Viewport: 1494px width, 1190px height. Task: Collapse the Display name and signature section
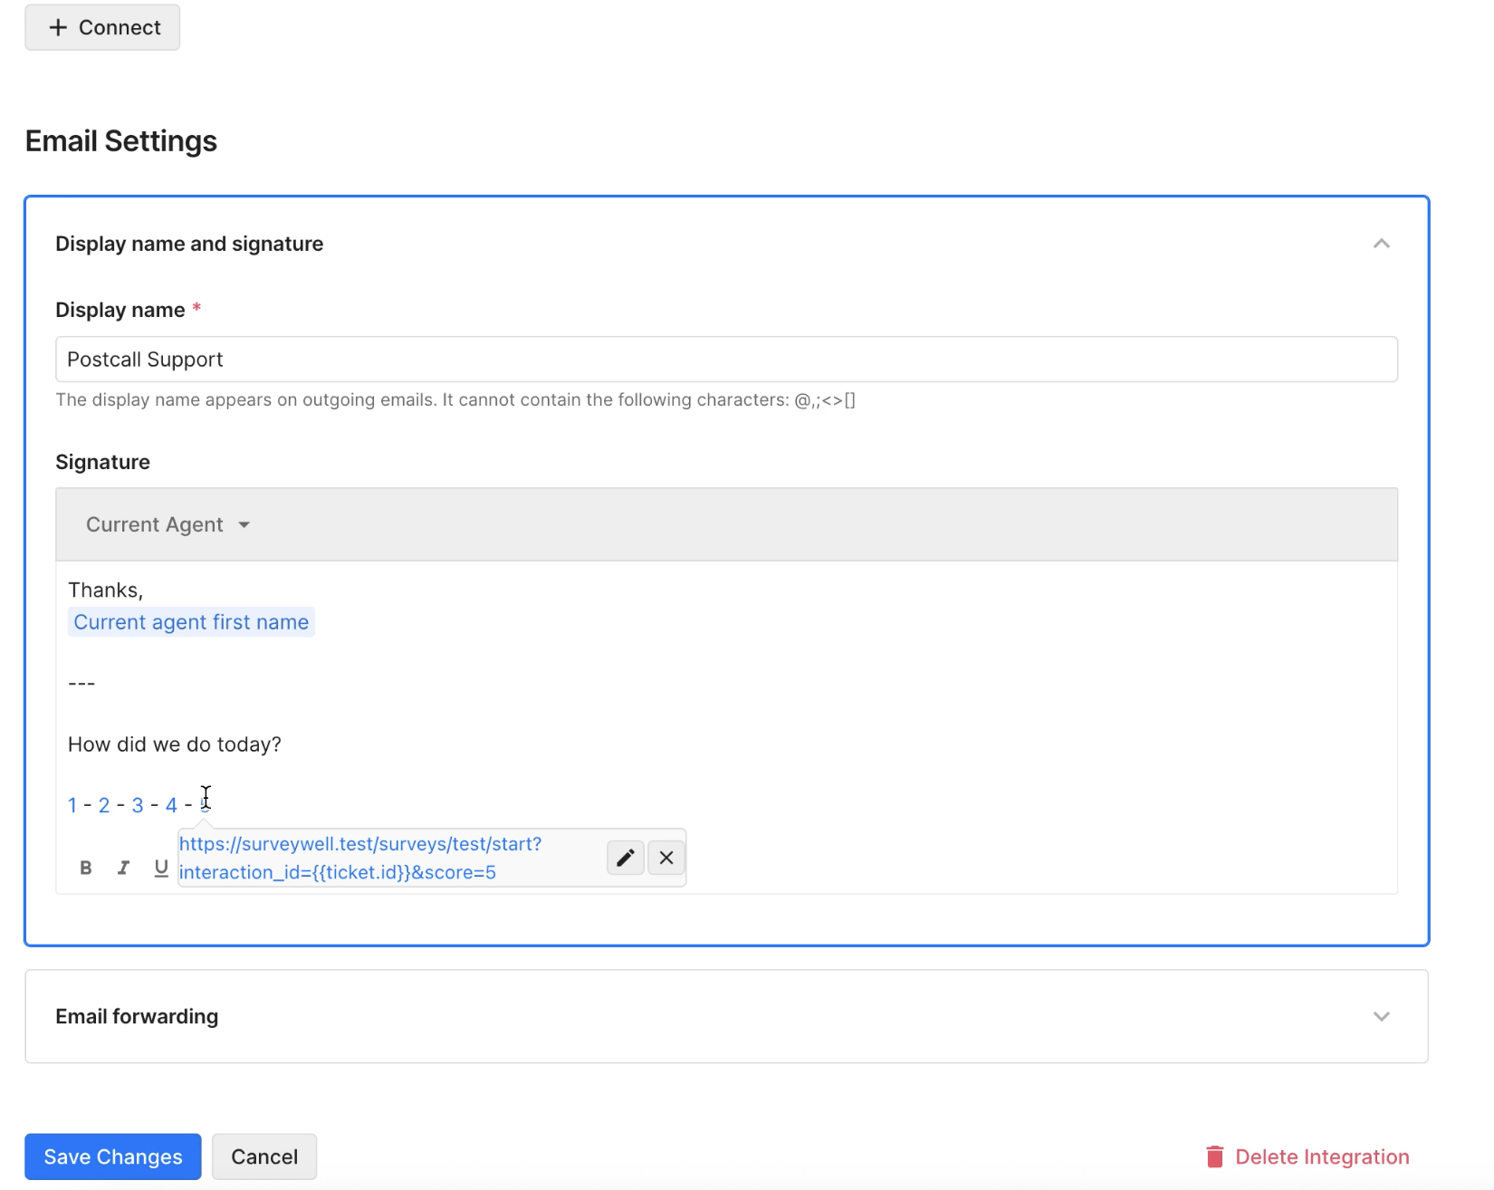pyautogui.click(x=1381, y=244)
